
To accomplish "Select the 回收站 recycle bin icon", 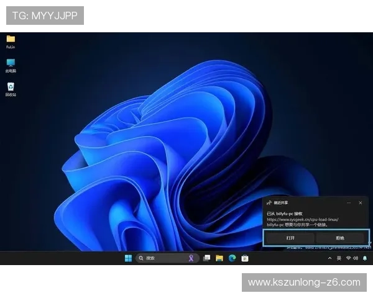I will tap(11, 87).
